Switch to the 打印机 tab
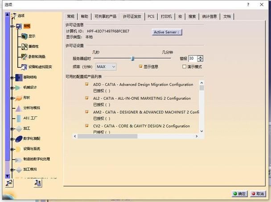 click(166, 16)
